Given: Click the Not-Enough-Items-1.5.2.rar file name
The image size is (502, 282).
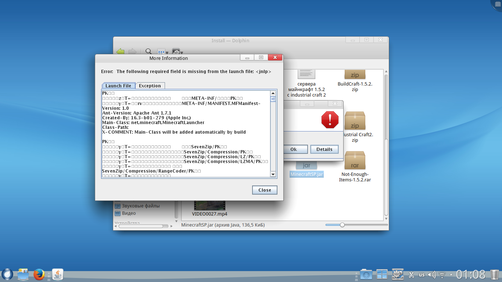Looking at the screenshot, I should pos(355,177).
